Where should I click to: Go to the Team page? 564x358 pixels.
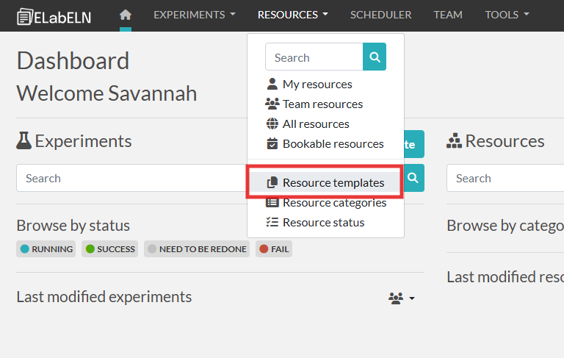pyautogui.click(x=448, y=15)
